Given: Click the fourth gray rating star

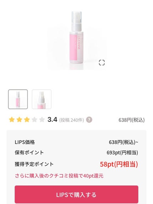Looking at the screenshot, I should (x=34, y=120).
